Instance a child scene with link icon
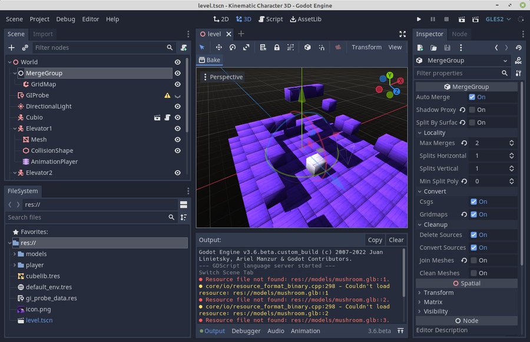 tap(25, 48)
